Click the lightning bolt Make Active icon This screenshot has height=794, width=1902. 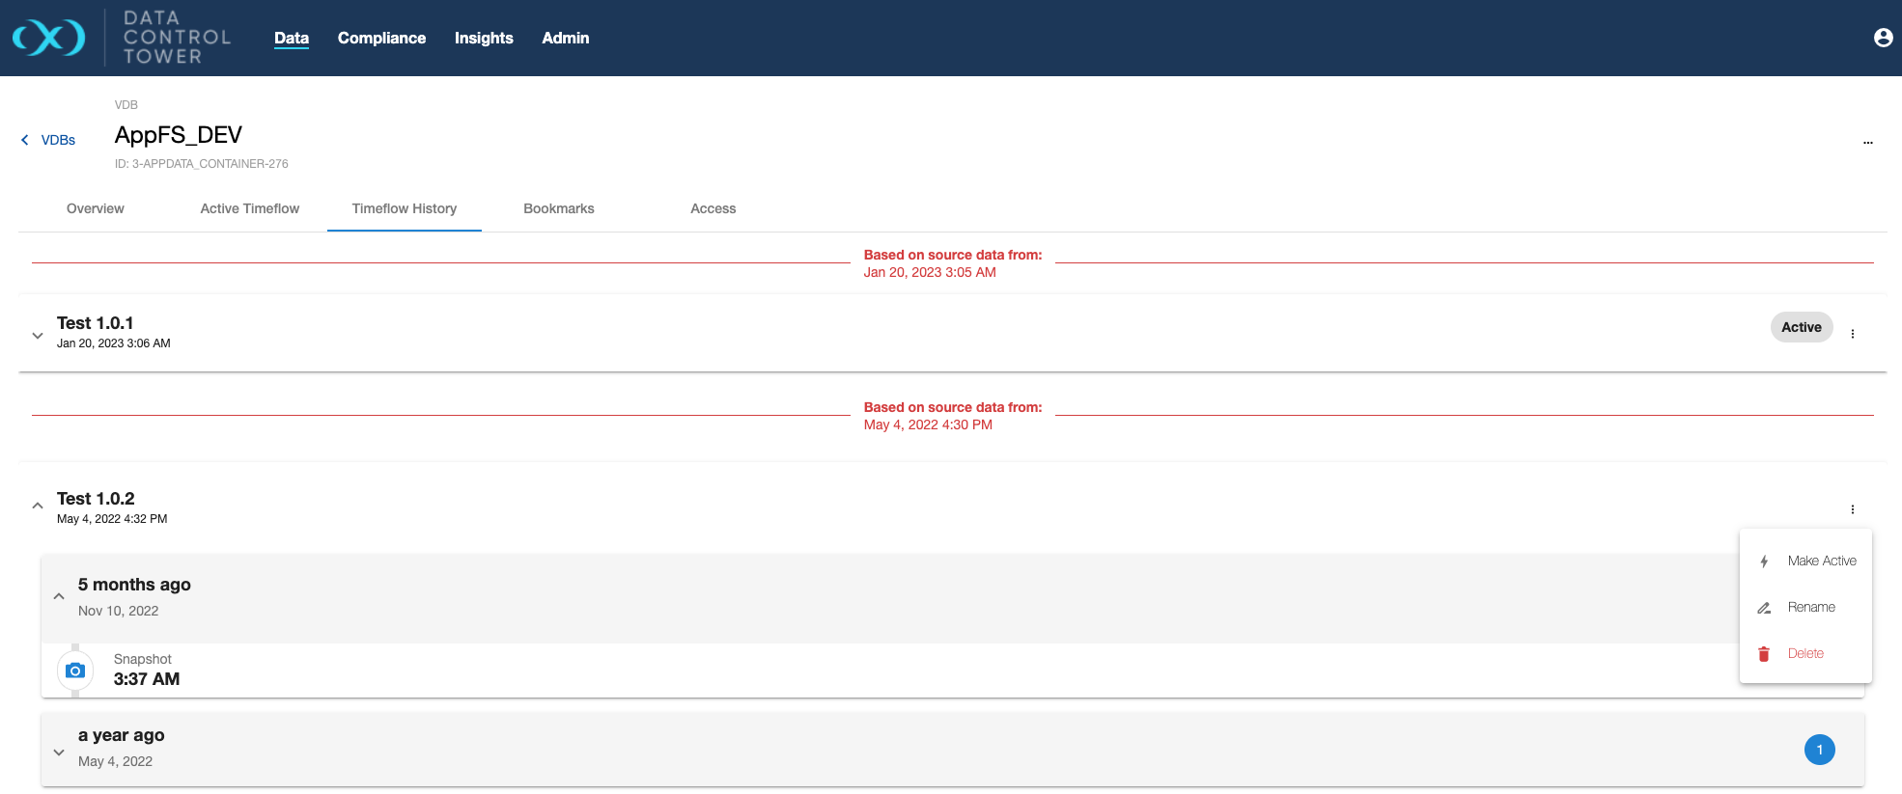(1764, 561)
